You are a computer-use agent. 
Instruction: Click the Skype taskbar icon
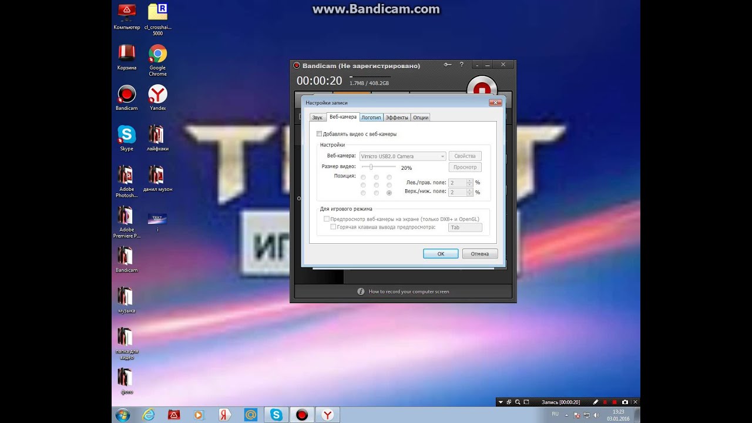pos(276,415)
